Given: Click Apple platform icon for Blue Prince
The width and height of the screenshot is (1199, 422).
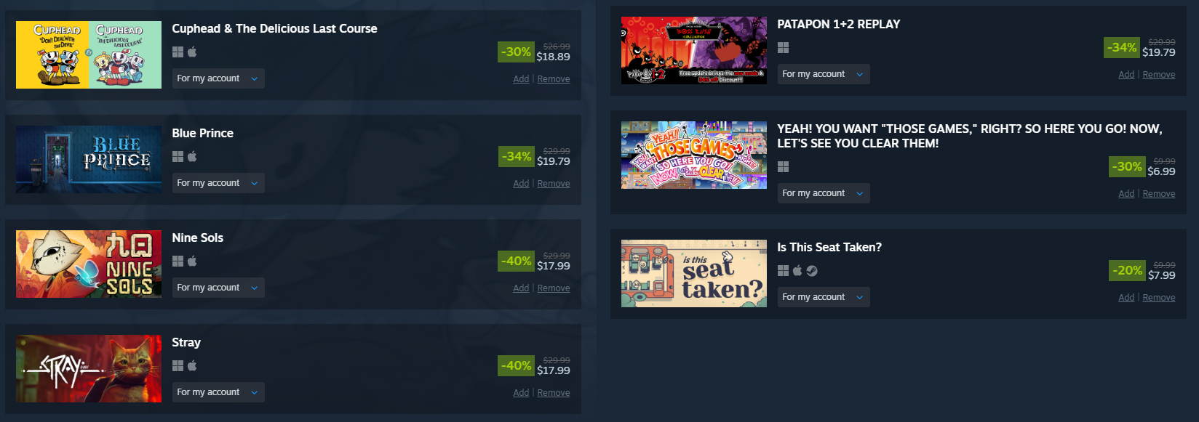Looking at the screenshot, I should [192, 156].
